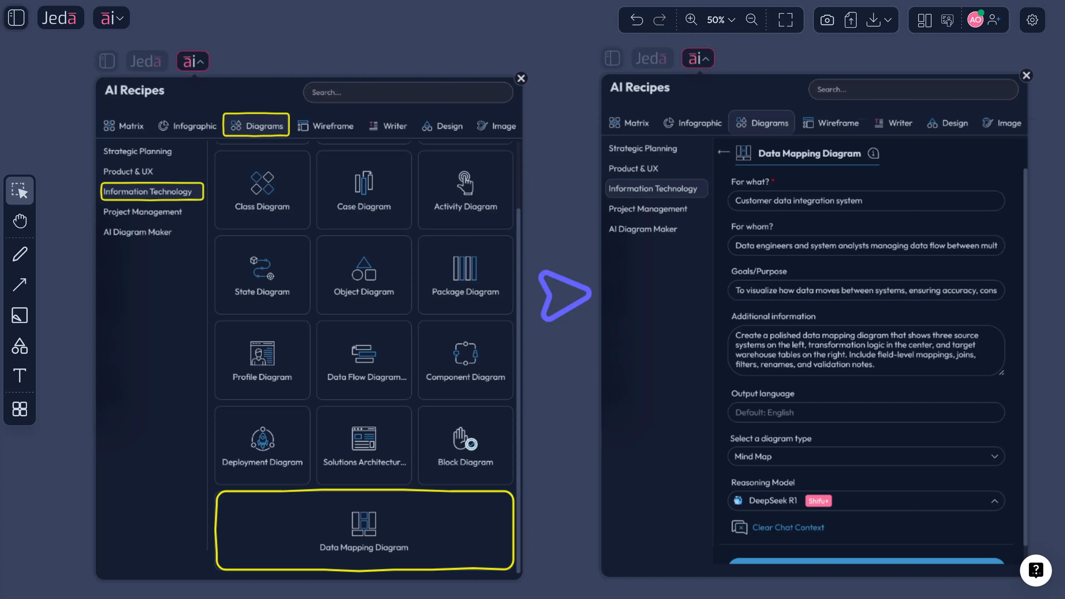The height and width of the screenshot is (599, 1065).
Task: Click the download icon in the top toolbar
Action: click(873, 19)
